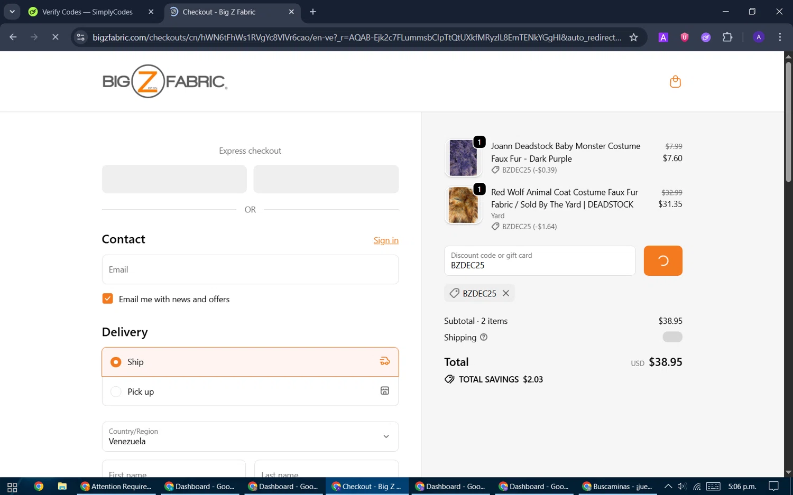793x495 pixels.
Task: Close the Checkout - Big Z Fabric tab
Action: click(x=291, y=12)
